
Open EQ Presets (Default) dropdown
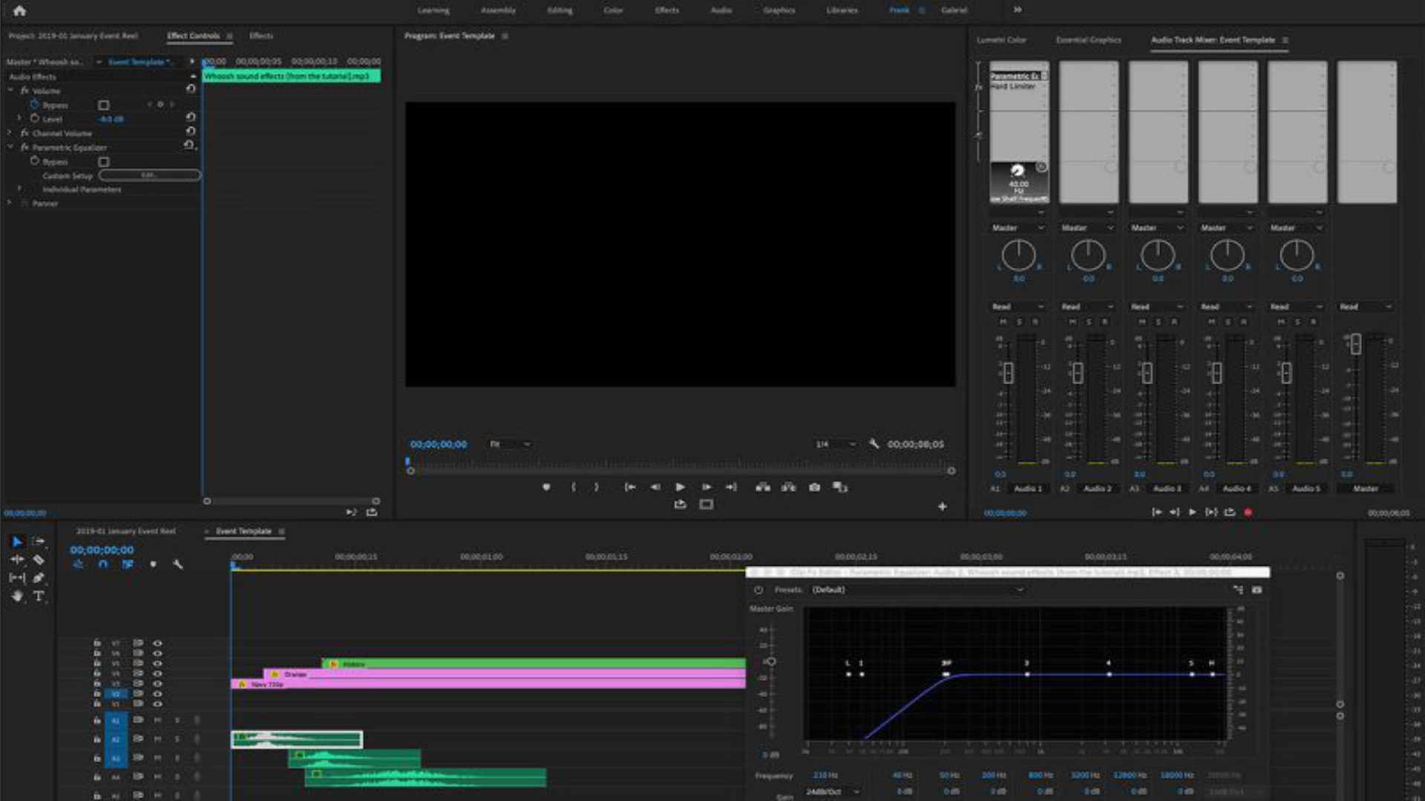(917, 590)
